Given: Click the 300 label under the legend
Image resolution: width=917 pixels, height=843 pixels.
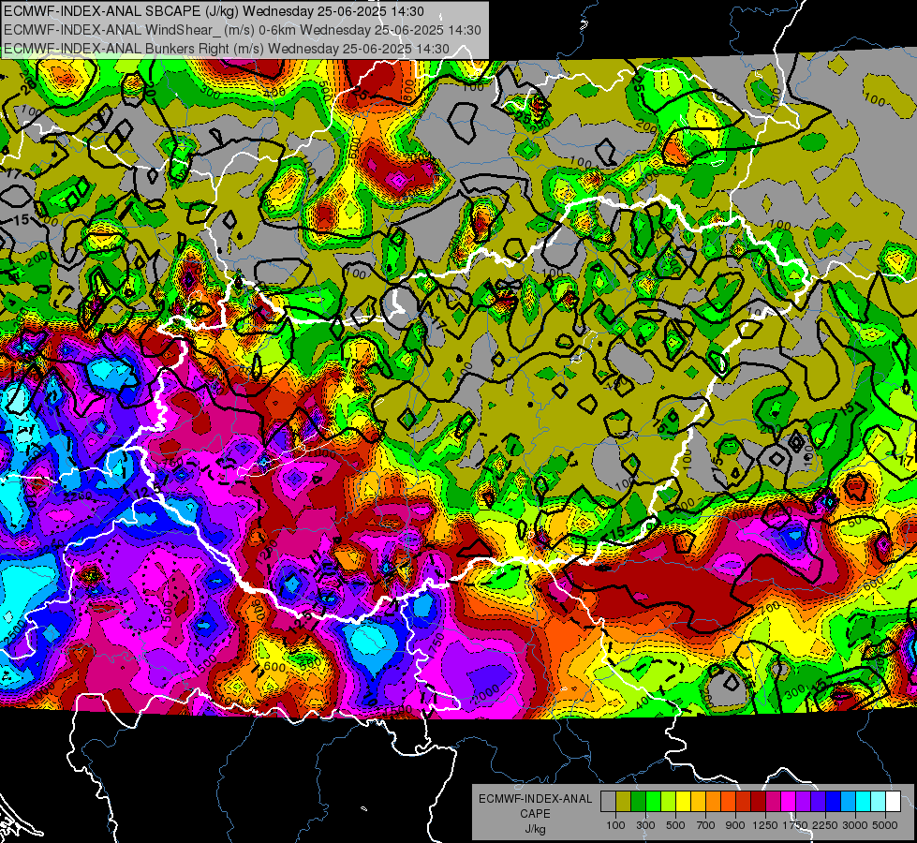Looking at the screenshot, I should click(x=645, y=825).
